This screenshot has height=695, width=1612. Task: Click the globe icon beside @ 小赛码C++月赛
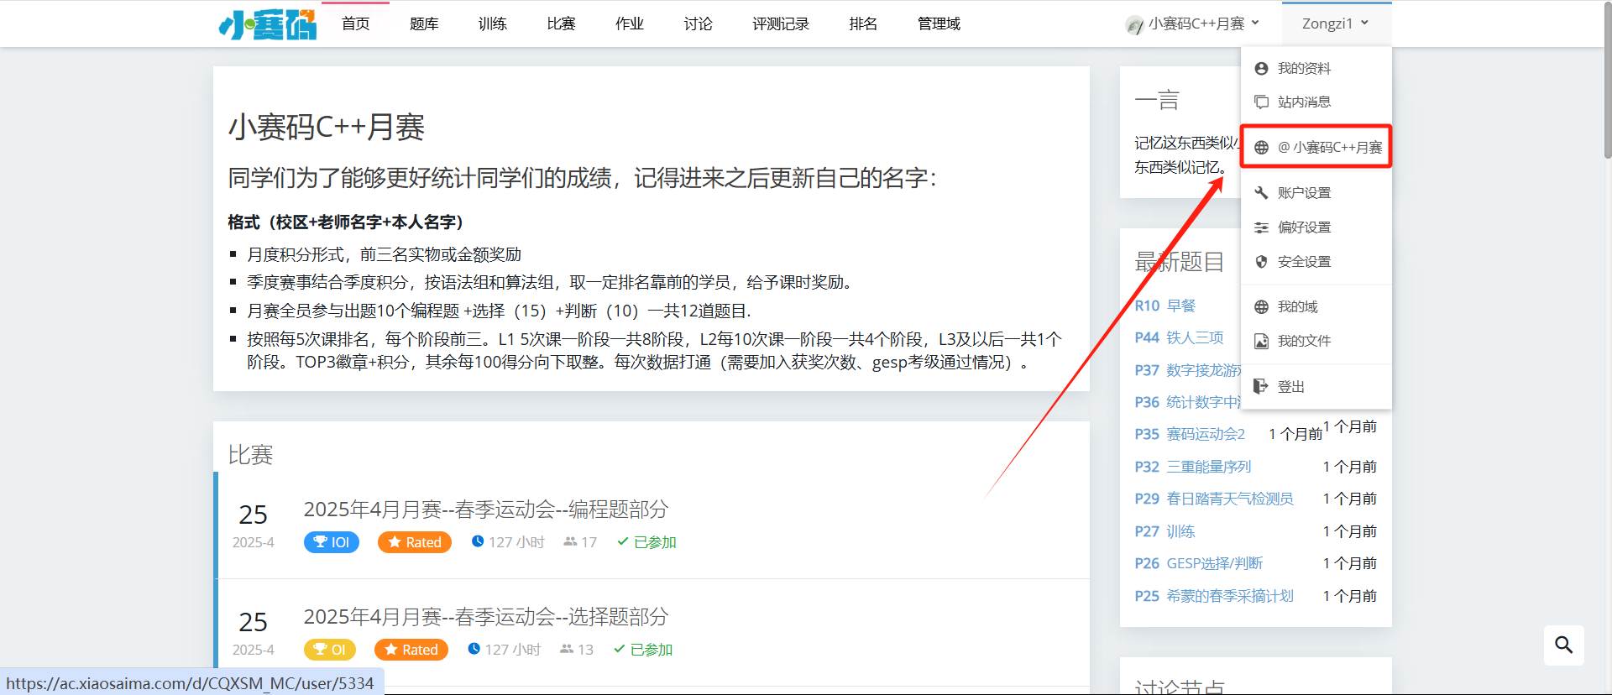click(x=1261, y=147)
